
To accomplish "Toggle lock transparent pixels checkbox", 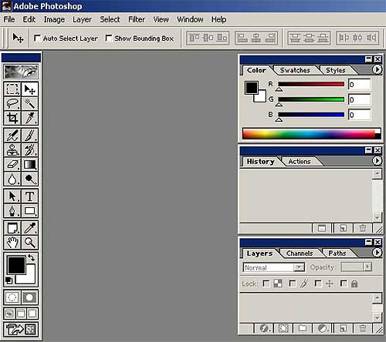I will click(x=266, y=283).
